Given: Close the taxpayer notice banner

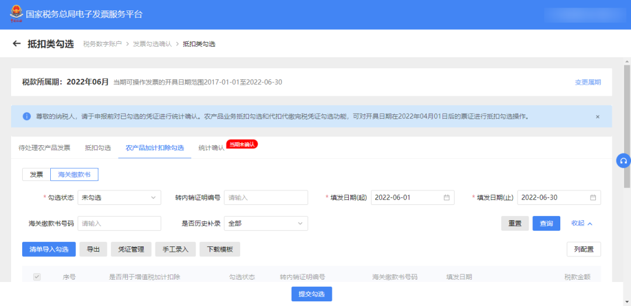Looking at the screenshot, I should 598,117.
